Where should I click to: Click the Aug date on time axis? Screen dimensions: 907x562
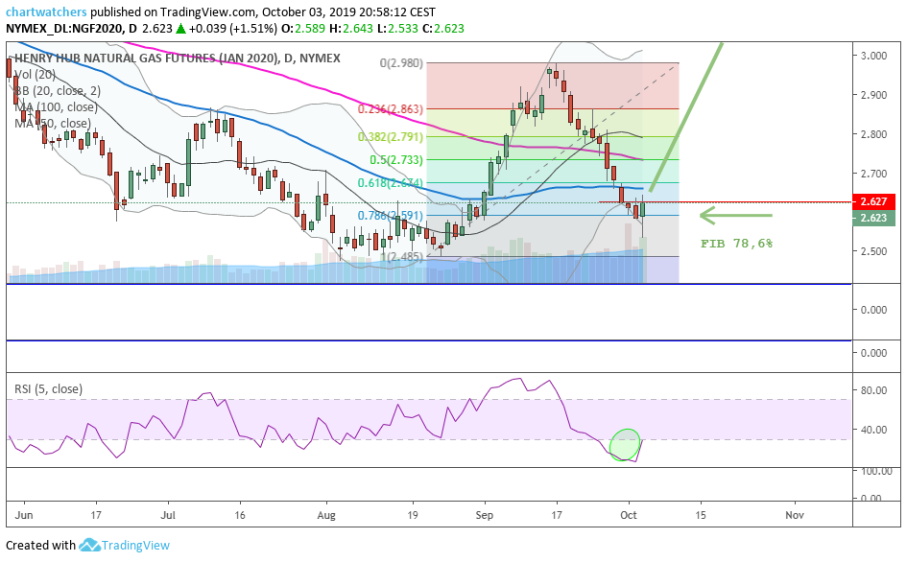[326, 515]
